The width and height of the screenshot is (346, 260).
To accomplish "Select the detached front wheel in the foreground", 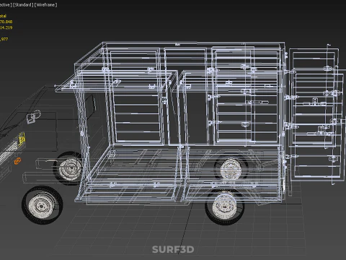I will point(43,205).
